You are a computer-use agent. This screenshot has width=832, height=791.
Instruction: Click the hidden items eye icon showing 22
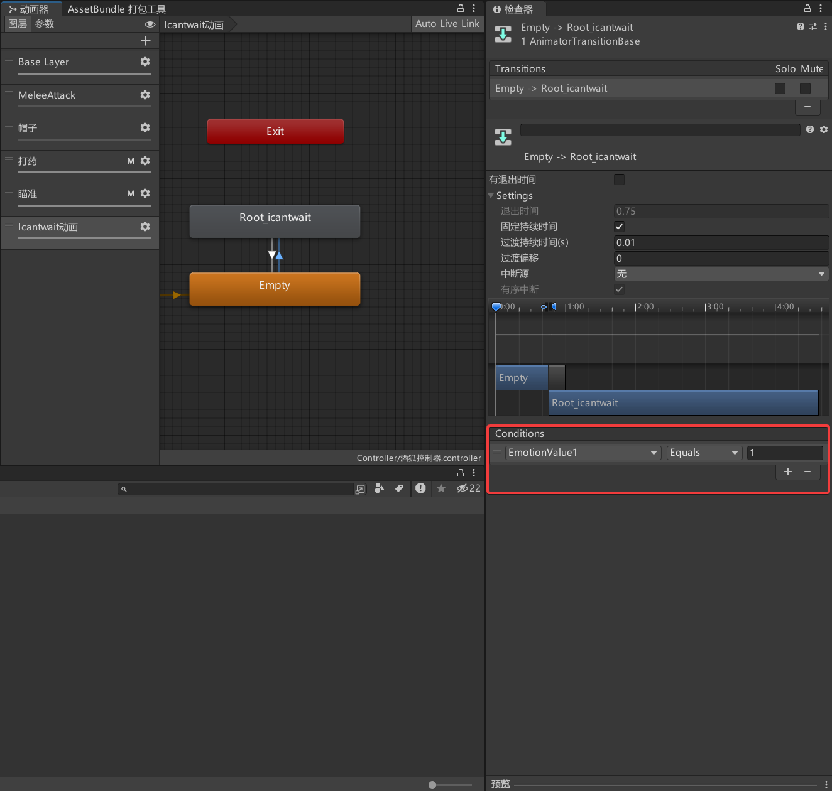pyautogui.click(x=468, y=488)
